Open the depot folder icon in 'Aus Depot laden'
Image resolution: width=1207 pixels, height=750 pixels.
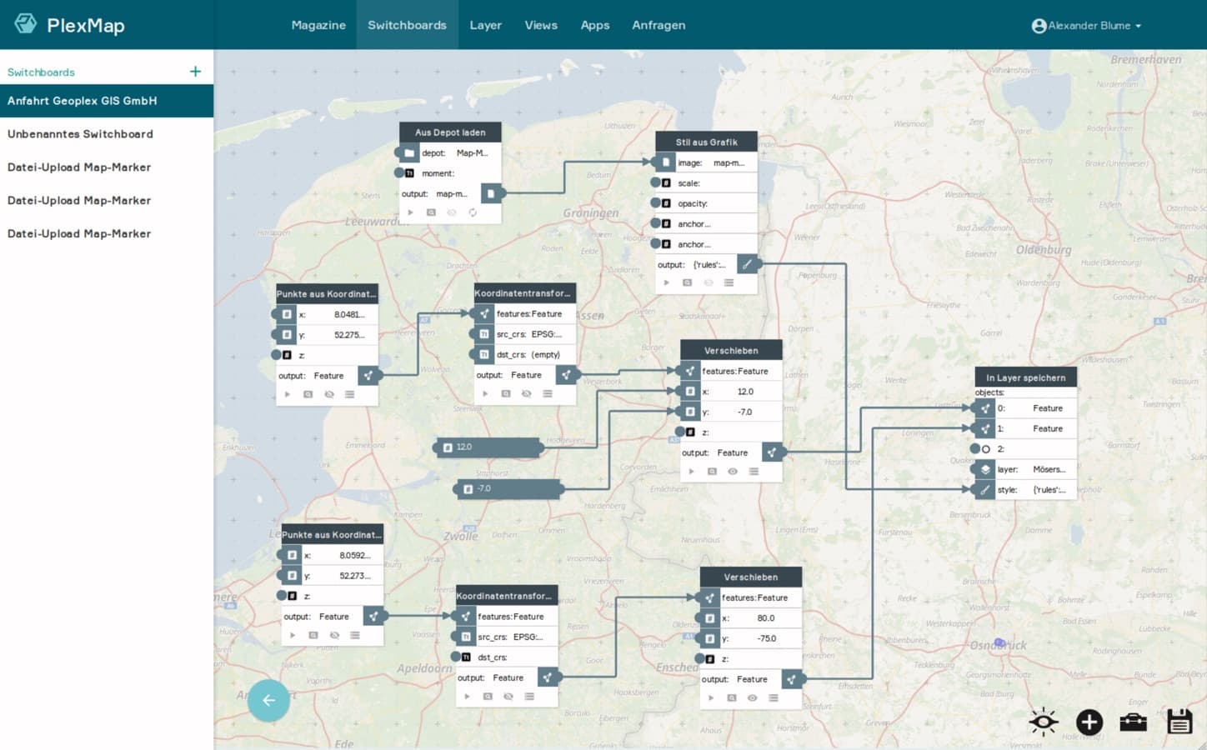click(x=408, y=152)
